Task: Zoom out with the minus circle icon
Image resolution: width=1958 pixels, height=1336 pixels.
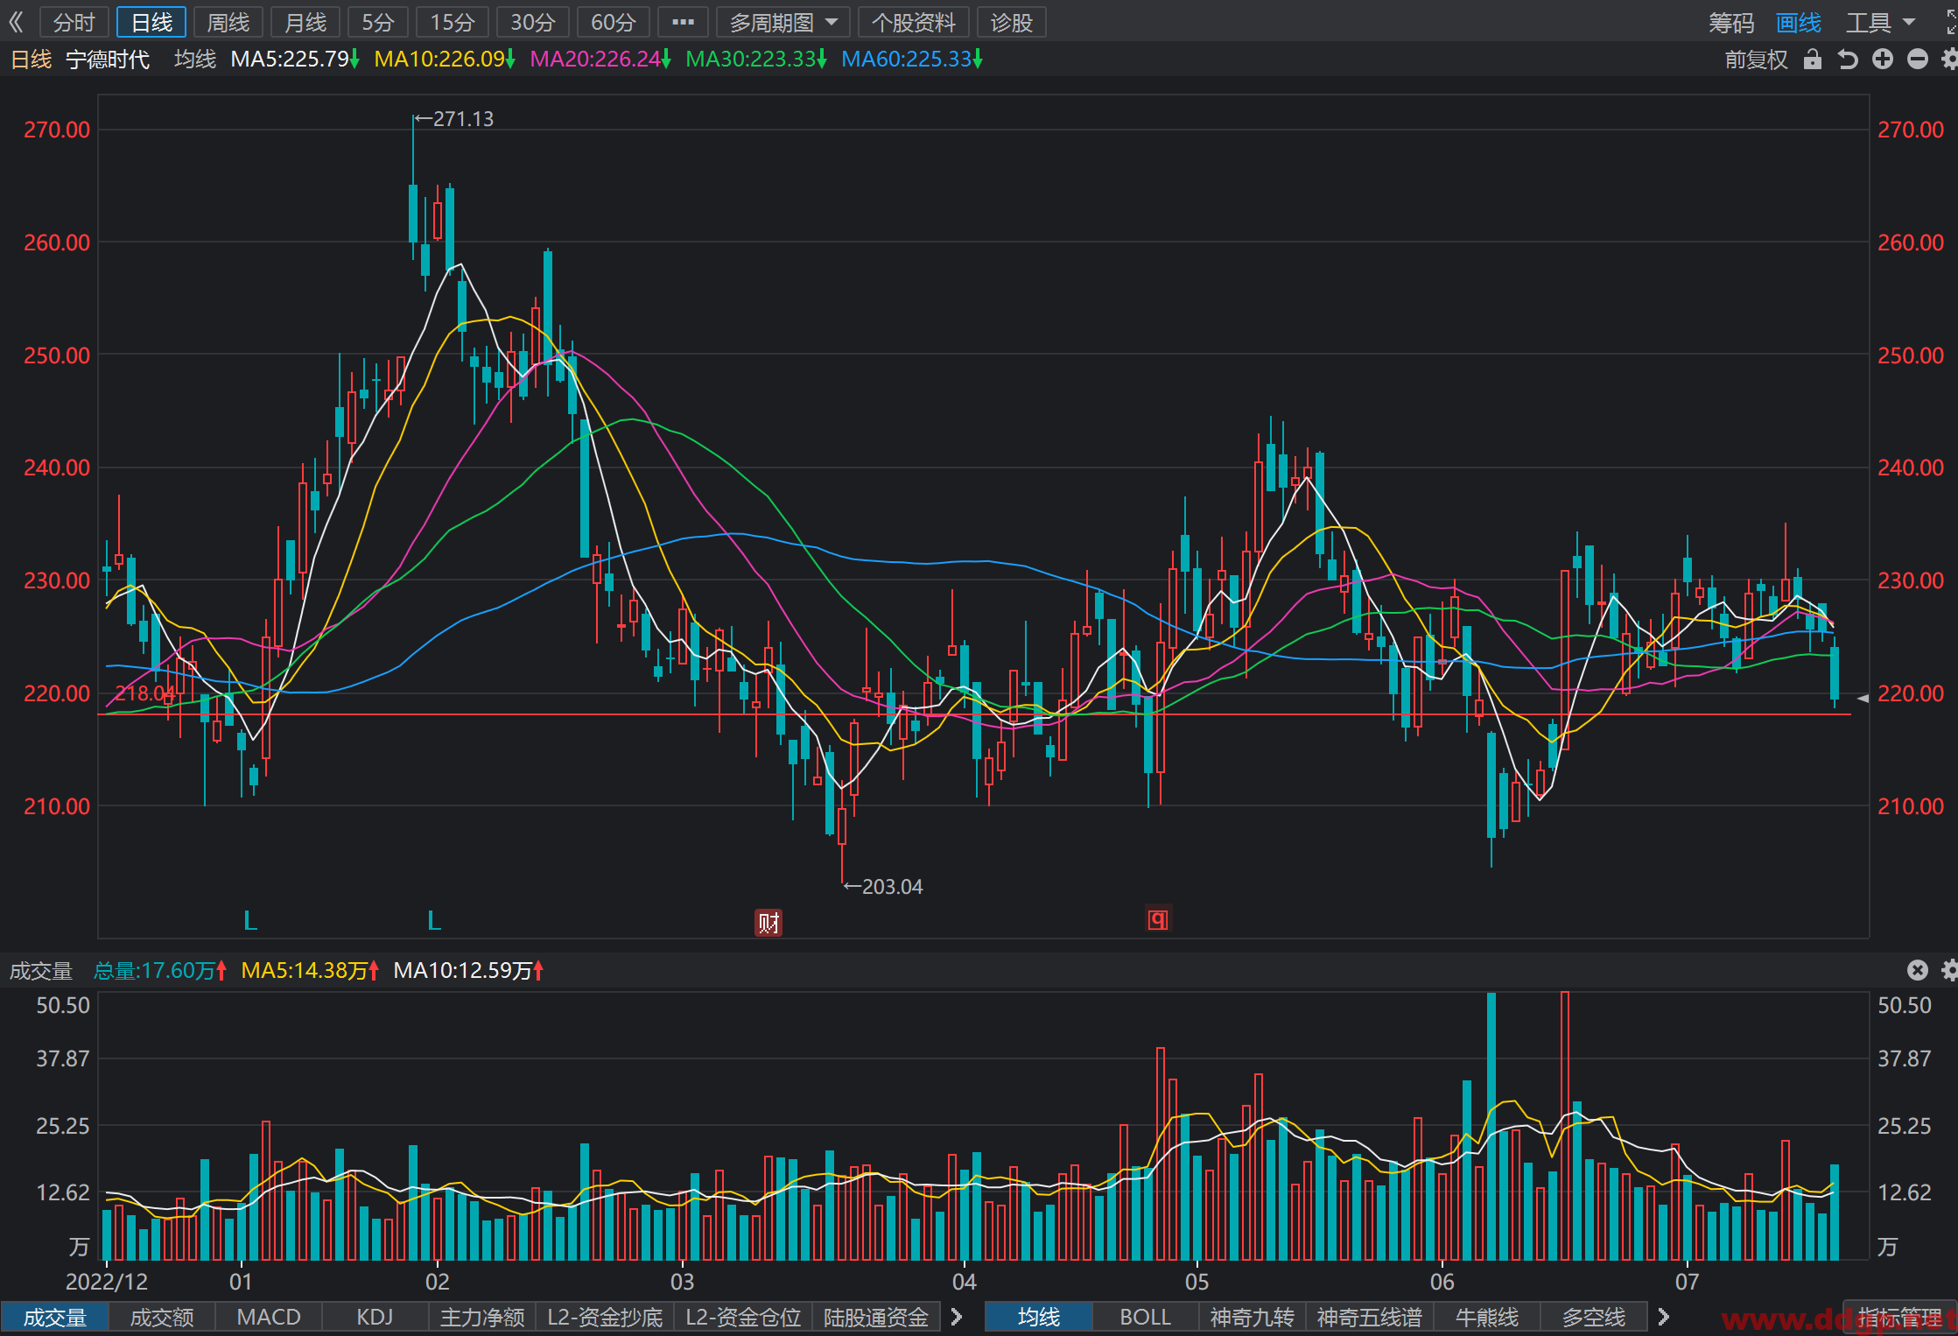Action: pyautogui.click(x=1918, y=60)
